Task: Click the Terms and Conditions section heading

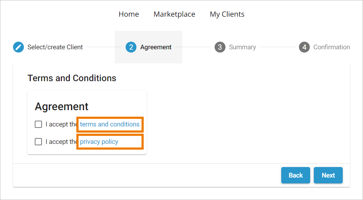Action: click(x=72, y=78)
